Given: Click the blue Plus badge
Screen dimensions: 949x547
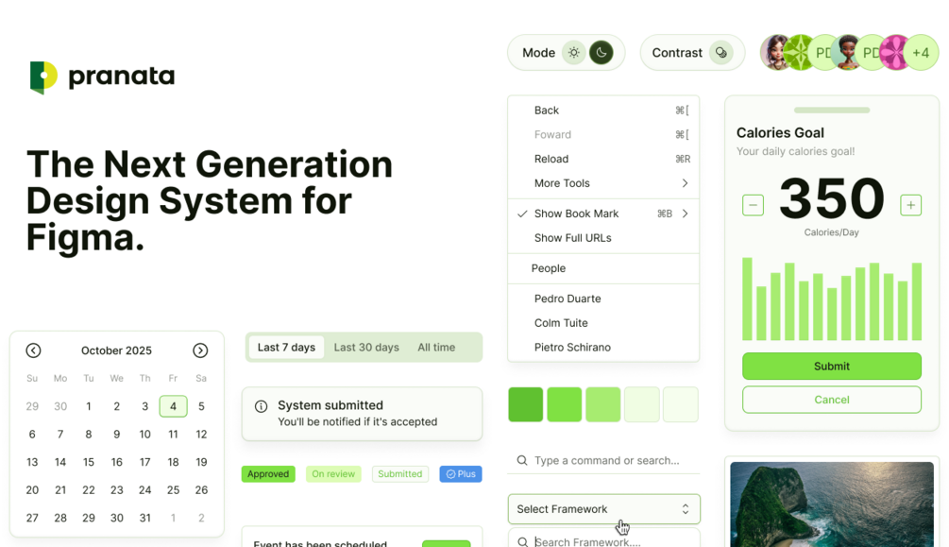Looking at the screenshot, I should click(461, 473).
